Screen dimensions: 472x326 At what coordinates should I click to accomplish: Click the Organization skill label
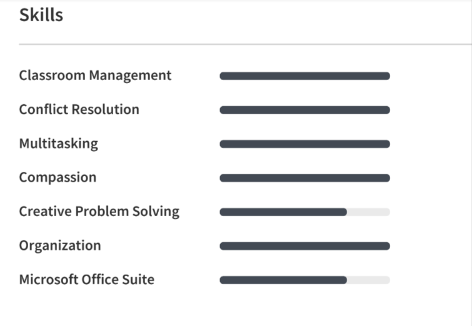(60, 245)
